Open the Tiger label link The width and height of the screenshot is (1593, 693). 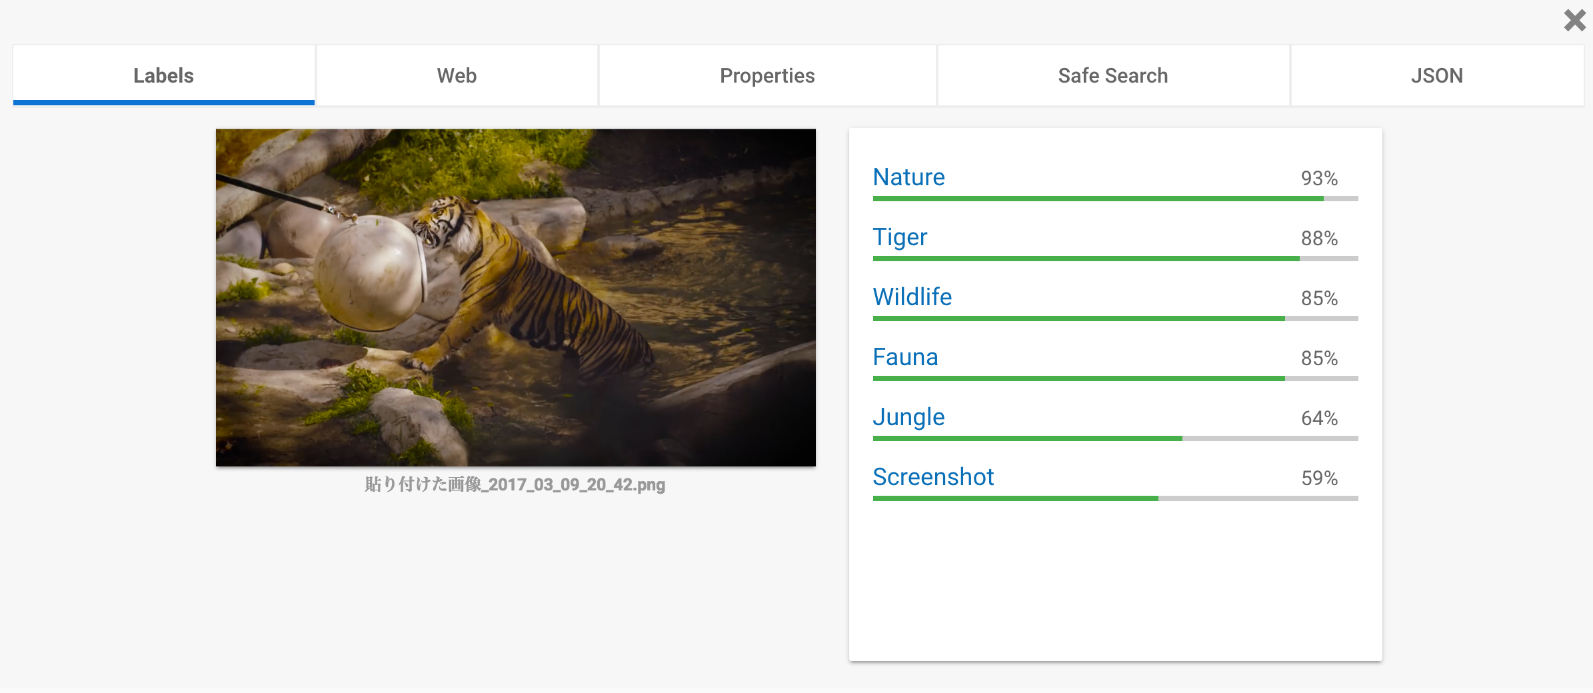(900, 237)
